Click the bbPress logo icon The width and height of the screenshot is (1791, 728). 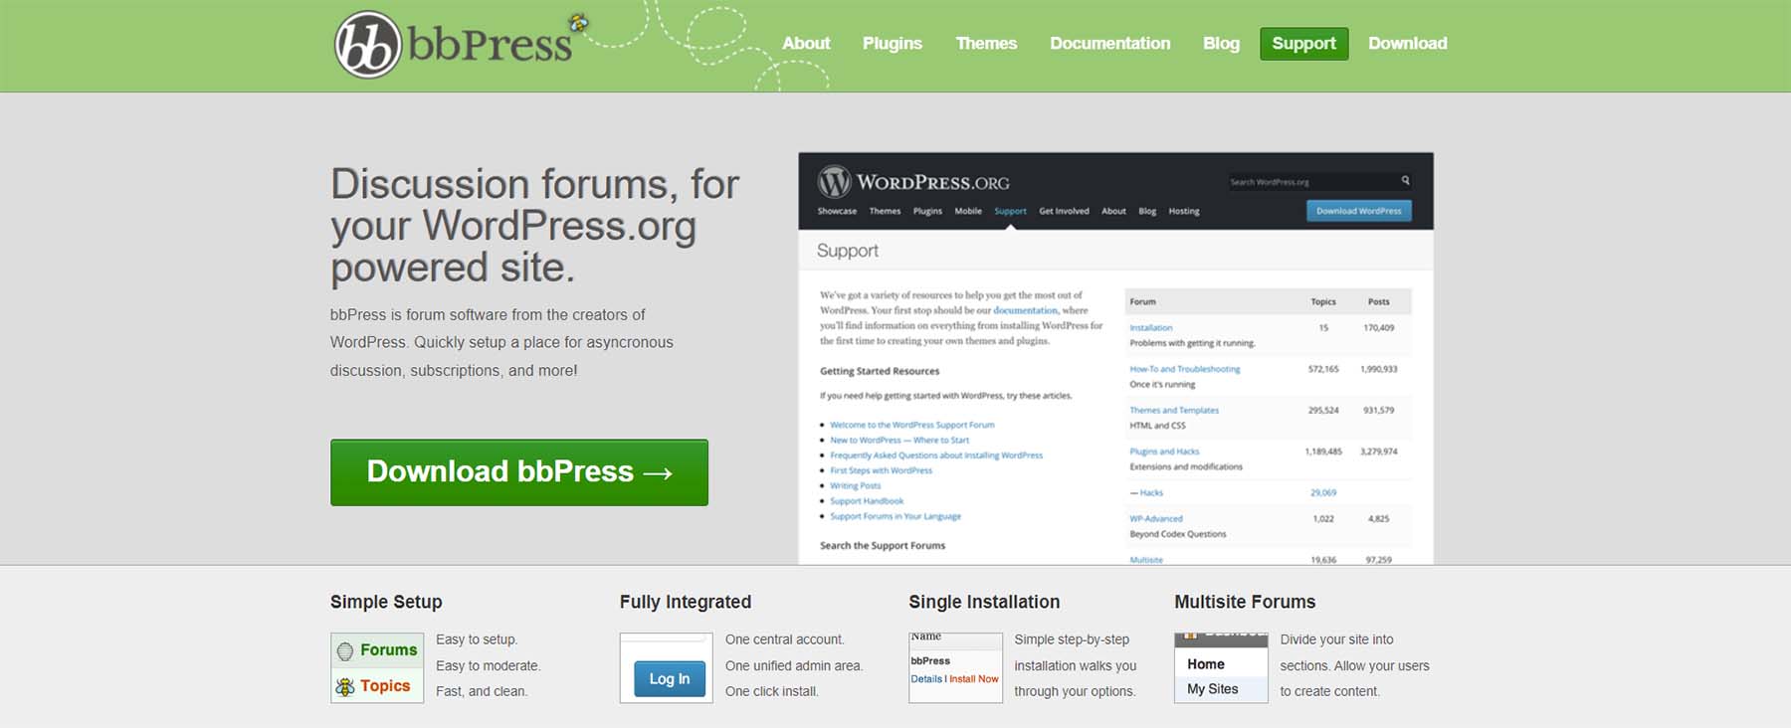tap(368, 45)
